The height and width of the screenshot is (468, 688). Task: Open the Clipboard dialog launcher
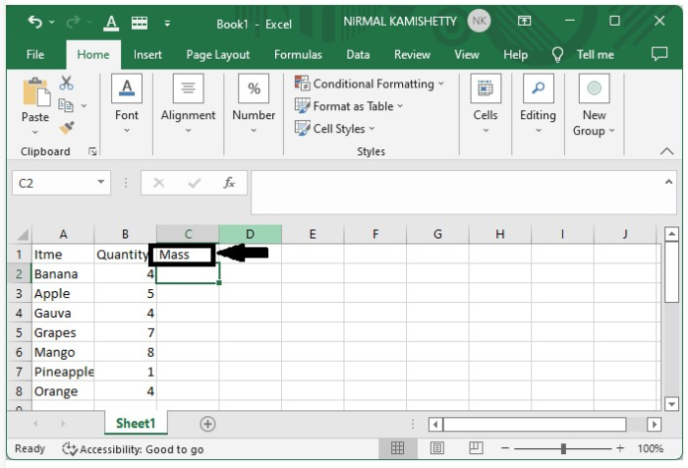(x=92, y=151)
